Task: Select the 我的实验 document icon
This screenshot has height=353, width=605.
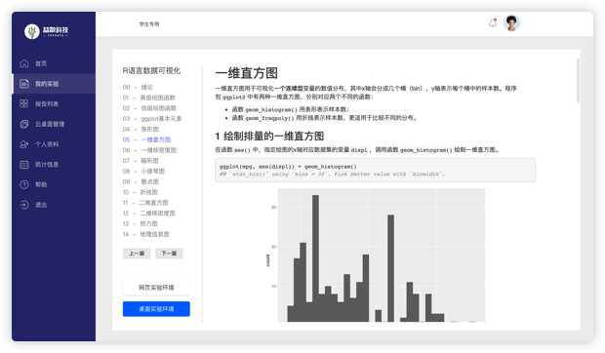Action: [x=24, y=84]
